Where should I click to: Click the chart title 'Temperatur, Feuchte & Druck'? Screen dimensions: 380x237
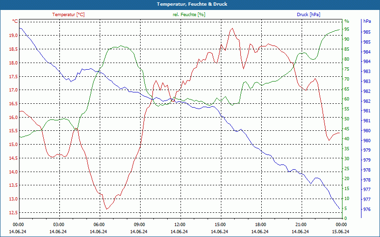(x=192, y=4)
